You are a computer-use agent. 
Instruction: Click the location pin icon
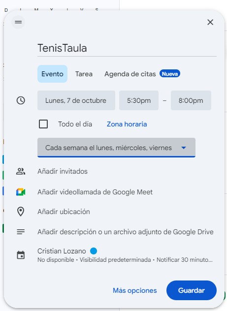pyautogui.click(x=21, y=212)
